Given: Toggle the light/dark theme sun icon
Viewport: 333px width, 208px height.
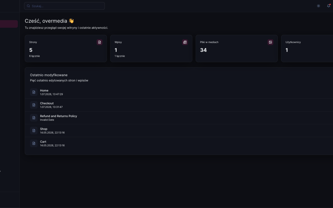Looking at the screenshot, I should click(x=318, y=6).
